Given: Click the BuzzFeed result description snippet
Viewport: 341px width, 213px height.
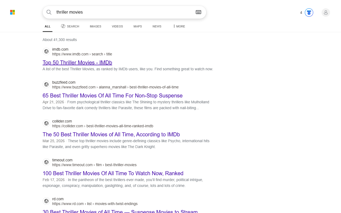Looking at the screenshot, I should (x=126, y=105).
